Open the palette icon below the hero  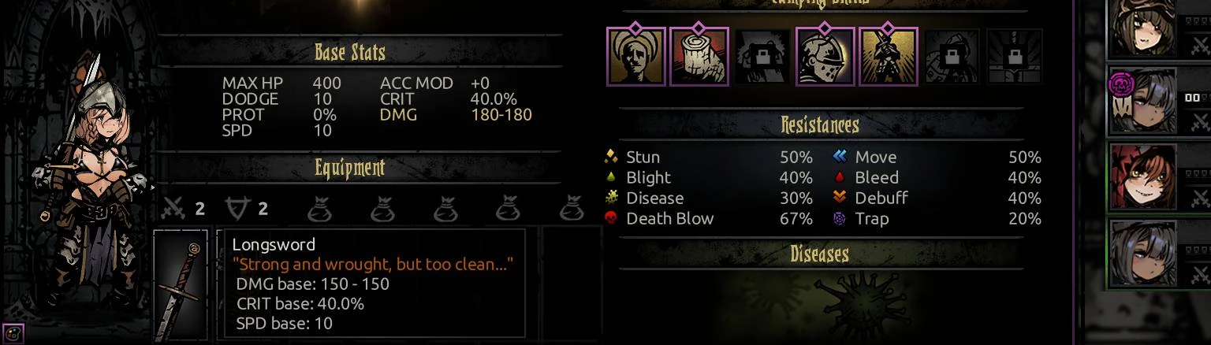tap(13, 334)
